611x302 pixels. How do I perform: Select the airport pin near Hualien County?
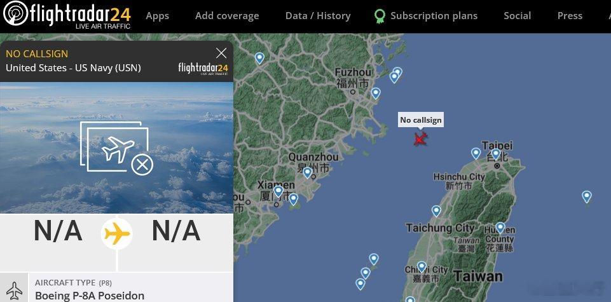point(500,228)
